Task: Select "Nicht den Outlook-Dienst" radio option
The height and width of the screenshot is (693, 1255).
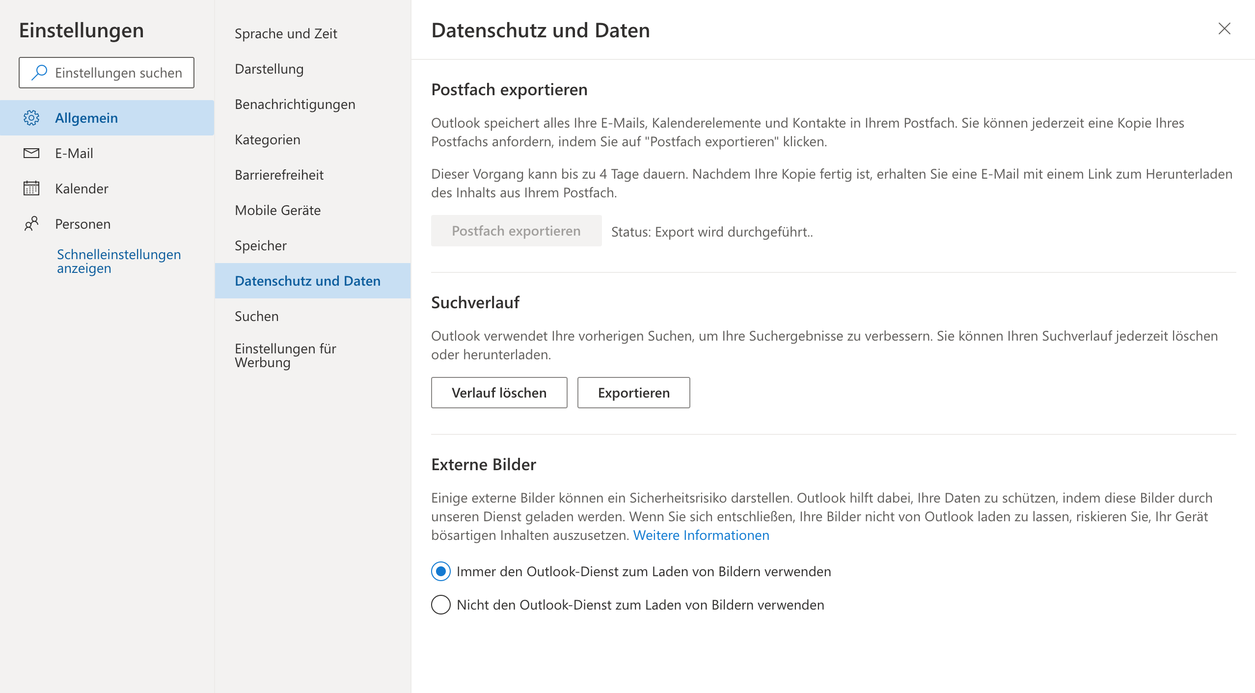Action: 441,605
